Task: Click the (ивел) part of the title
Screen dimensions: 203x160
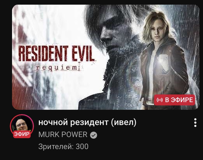Action: click(x=124, y=122)
